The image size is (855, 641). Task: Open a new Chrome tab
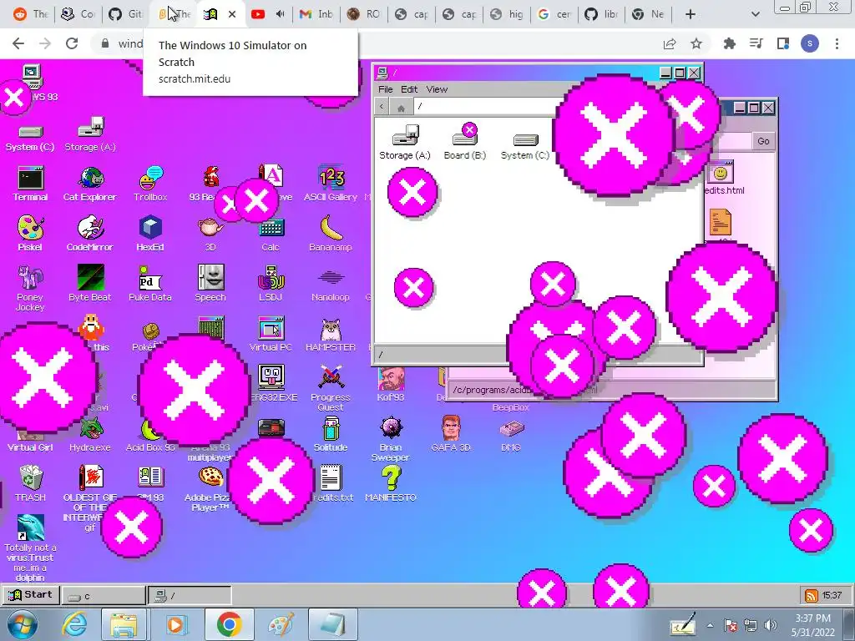(691, 14)
